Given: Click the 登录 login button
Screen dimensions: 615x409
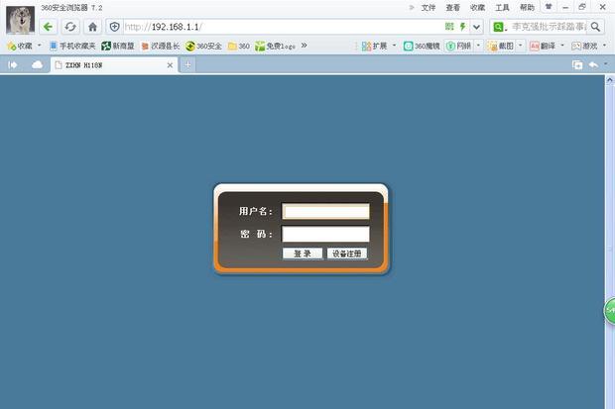Looking at the screenshot, I should (x=303, y=254).
